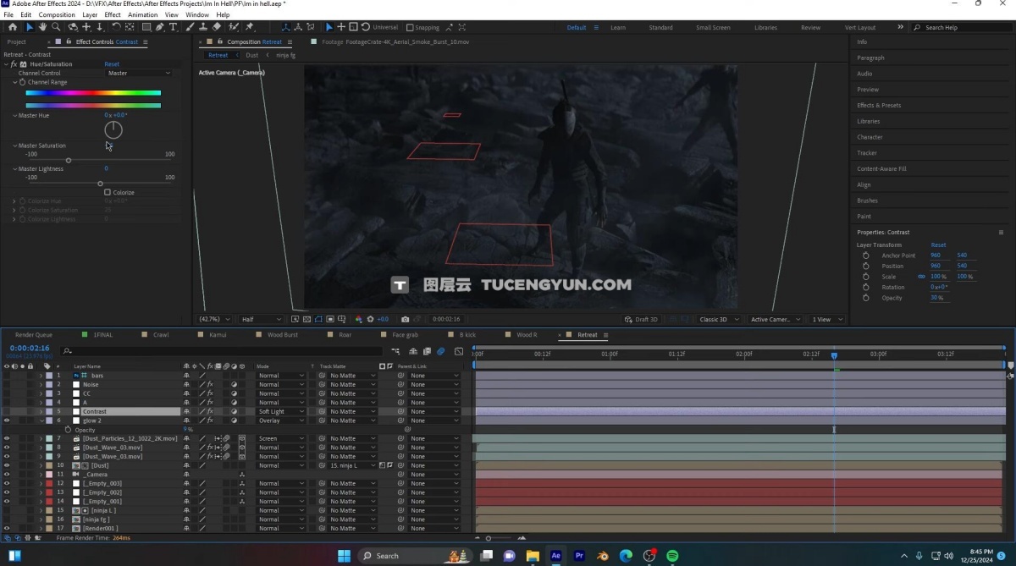Viewport: 1016px width, 566px height.
Task: Toggle the Draft 3D button
Action: click(x=641, y=319)
